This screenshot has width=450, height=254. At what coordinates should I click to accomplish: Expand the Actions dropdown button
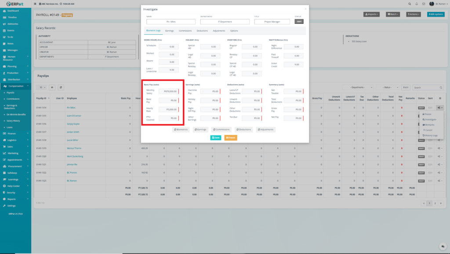pyautogui.click(x=414, y=15)
